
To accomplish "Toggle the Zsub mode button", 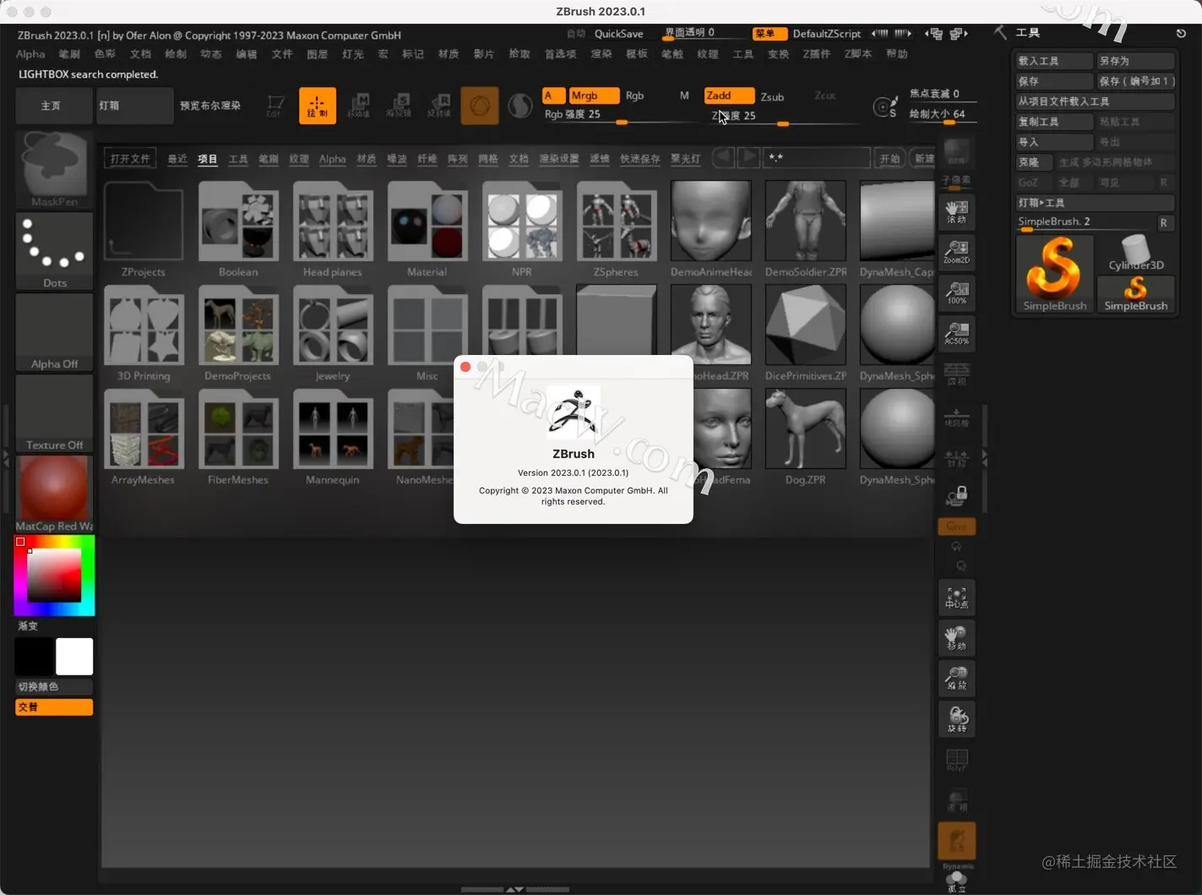I will [772, 96].
